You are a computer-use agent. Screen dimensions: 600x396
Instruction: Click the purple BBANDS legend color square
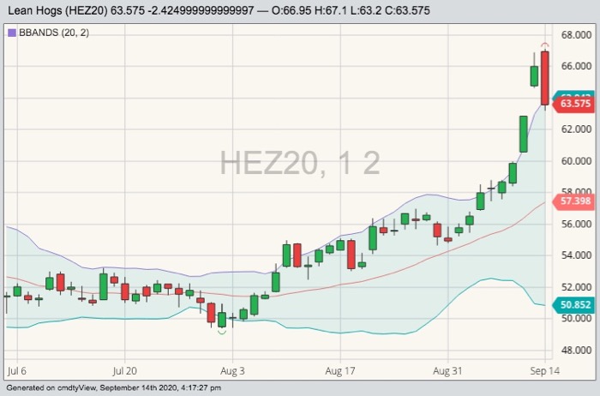click(11, 32)
